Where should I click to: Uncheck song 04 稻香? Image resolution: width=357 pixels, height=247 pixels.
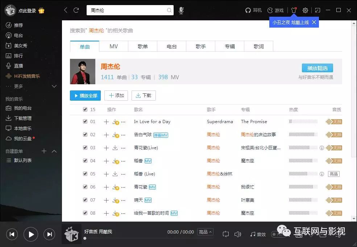click(85, 161)
